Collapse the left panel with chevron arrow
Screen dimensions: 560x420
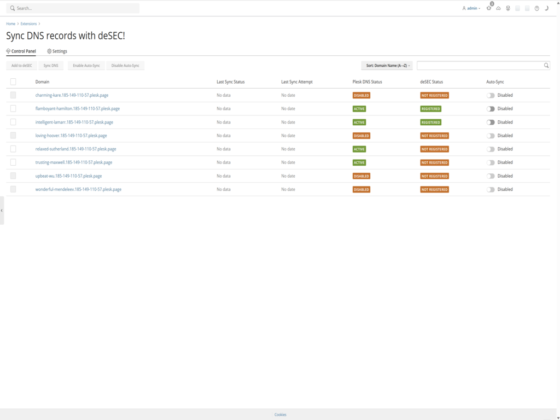pyautogui.click(x=2, y=211)
